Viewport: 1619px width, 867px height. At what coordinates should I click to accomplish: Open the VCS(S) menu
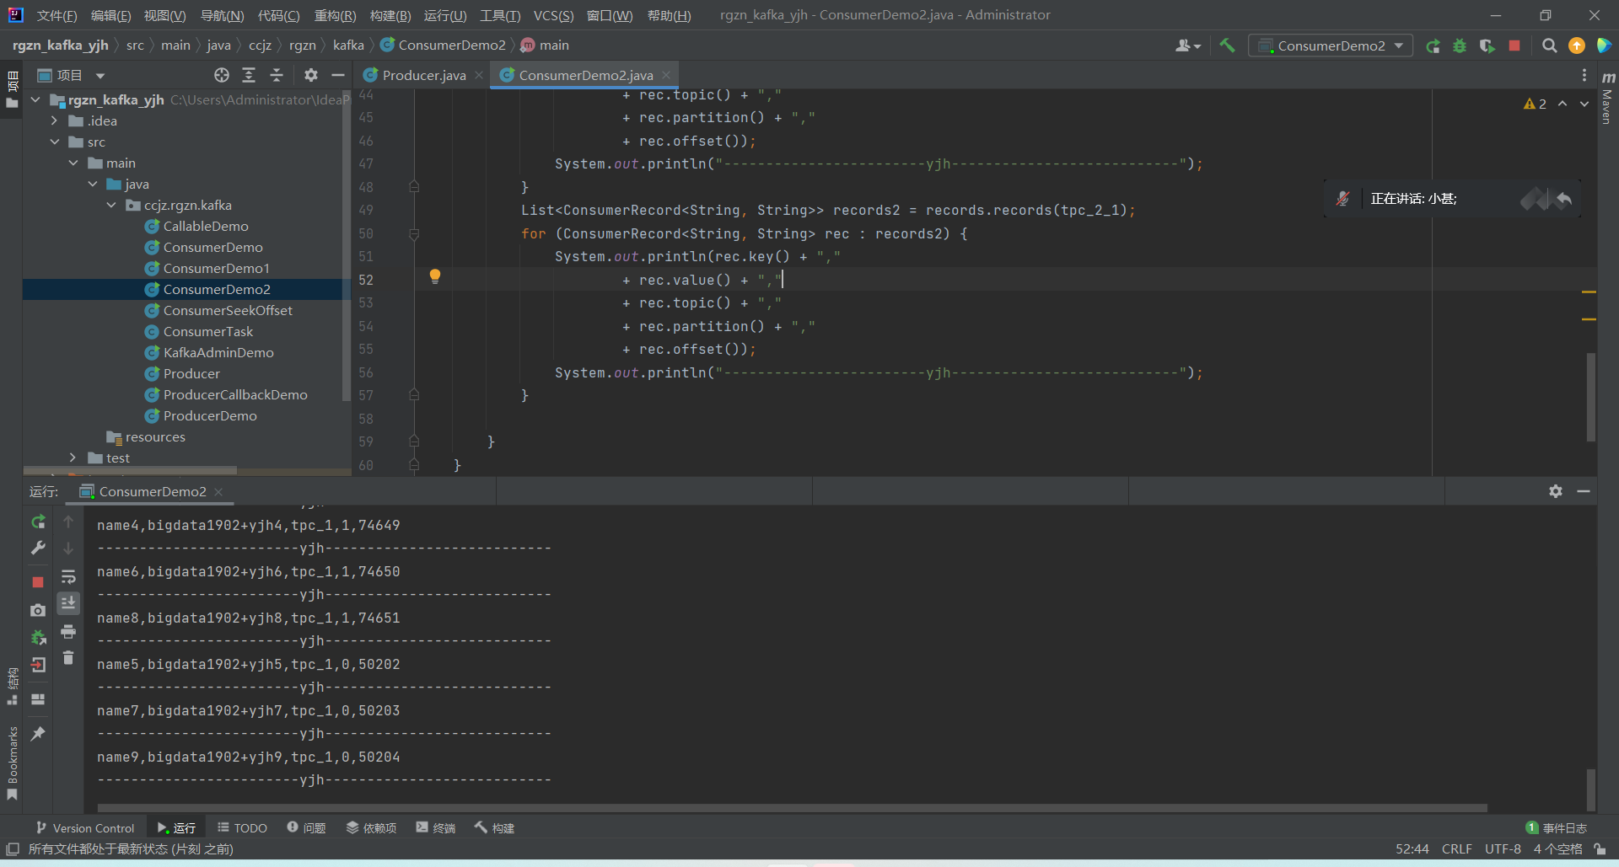click(553, 15)
